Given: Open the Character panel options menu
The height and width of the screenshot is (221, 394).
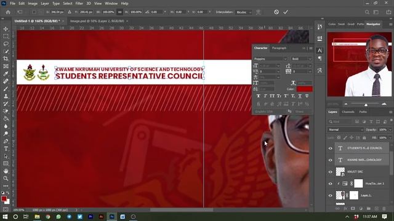Looking at the screenshot, I should point(311,48).
